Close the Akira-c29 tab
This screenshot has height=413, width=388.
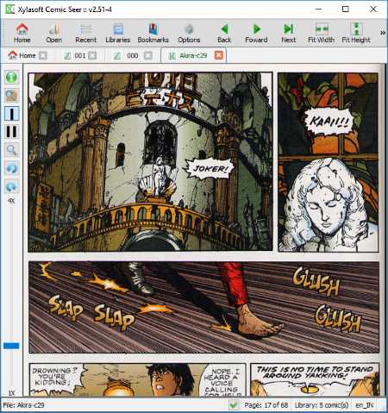[219, 55]
